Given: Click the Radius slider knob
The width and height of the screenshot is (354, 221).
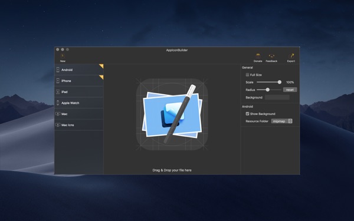Looking at the screenshot, I should click(267, 90).
